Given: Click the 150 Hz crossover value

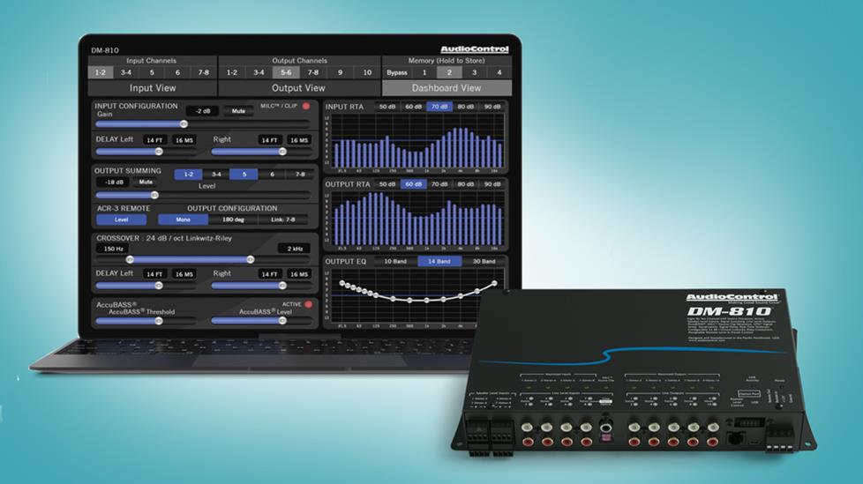Looking at the screenshot, I should pyautogui.click(x=113, y=249).
